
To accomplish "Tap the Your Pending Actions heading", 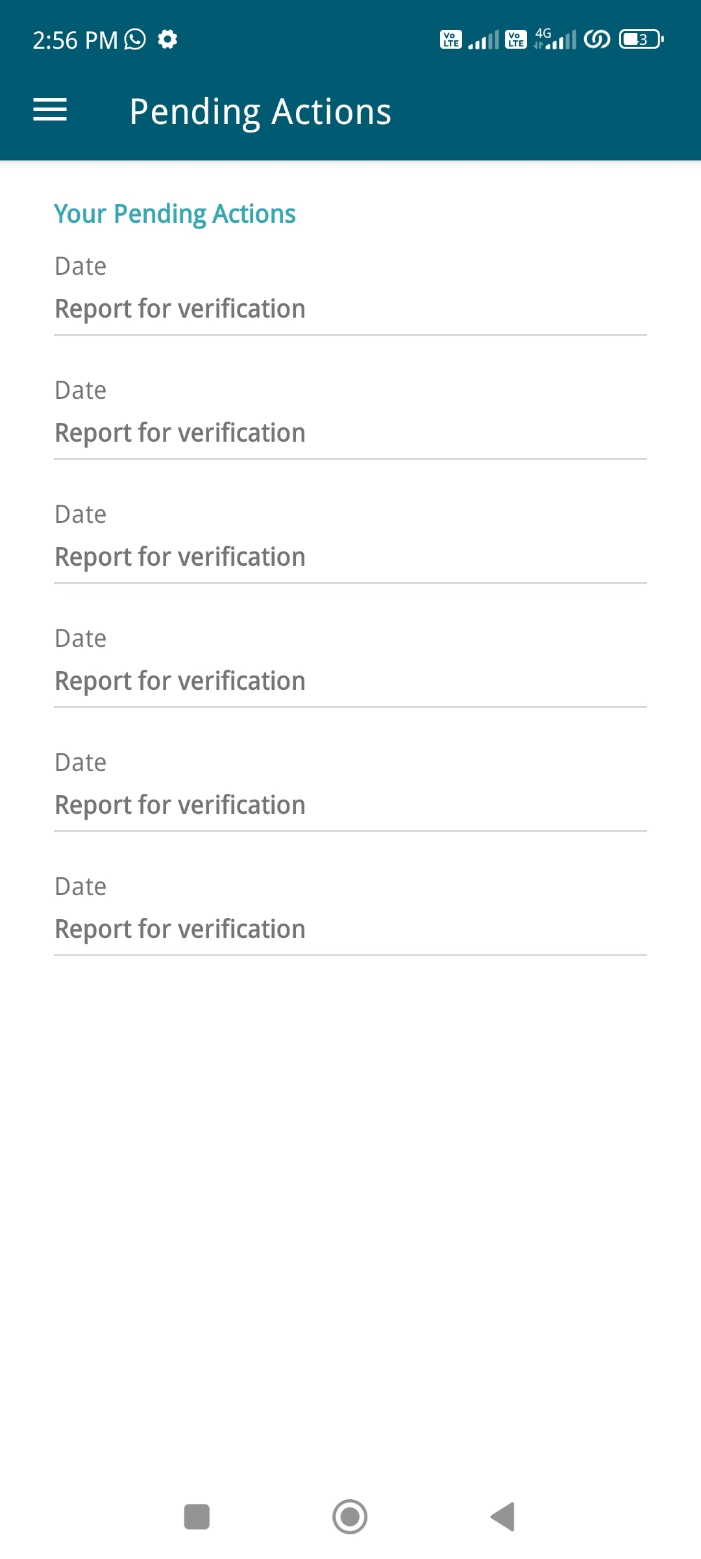I will 175,214.
